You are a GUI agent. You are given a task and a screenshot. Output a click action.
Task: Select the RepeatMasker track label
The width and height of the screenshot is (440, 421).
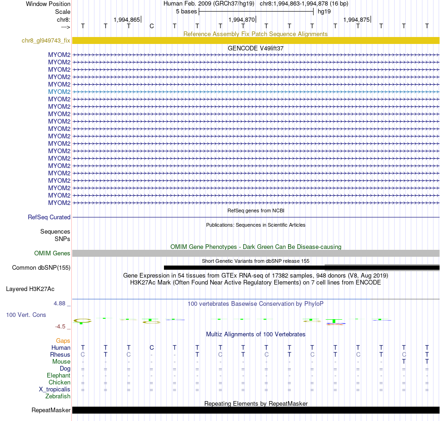pyautogui.click(x=51, y=410)
